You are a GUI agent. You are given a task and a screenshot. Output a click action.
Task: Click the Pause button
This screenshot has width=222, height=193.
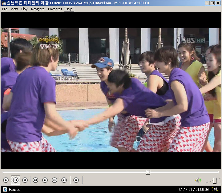[16, 180]
